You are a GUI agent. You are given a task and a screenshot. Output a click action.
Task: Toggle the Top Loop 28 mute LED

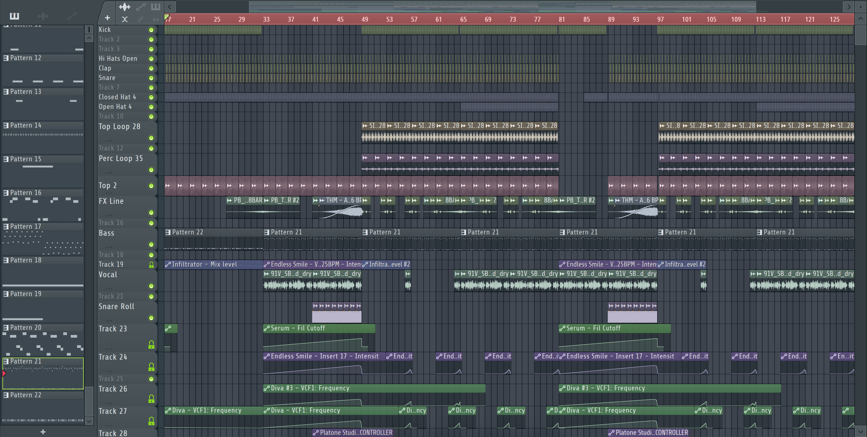[151, 138]
